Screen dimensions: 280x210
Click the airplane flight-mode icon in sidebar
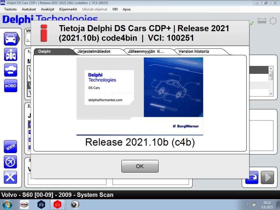point(10,162)
